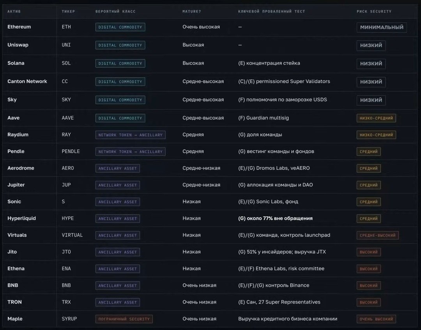This screenshot has height=330, width=421.
Task: Click the РИСК SECURITY column header
Action: click(x=374, y=12)
